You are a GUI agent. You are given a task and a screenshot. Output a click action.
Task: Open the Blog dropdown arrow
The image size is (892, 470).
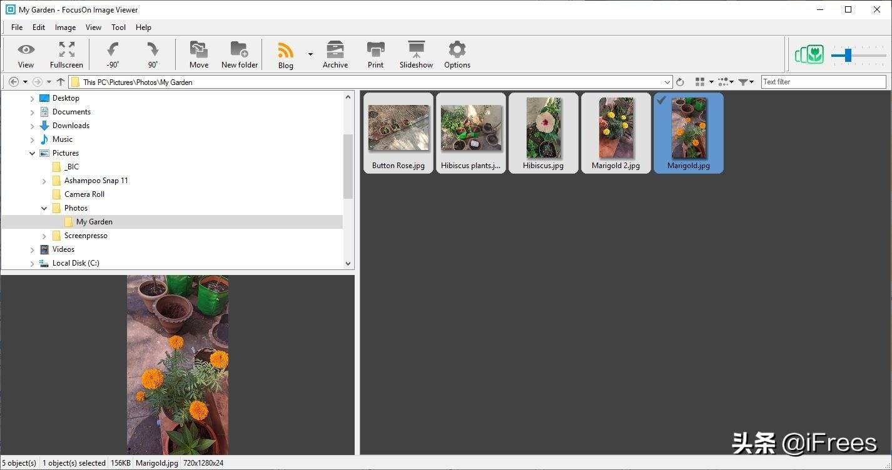310,54
